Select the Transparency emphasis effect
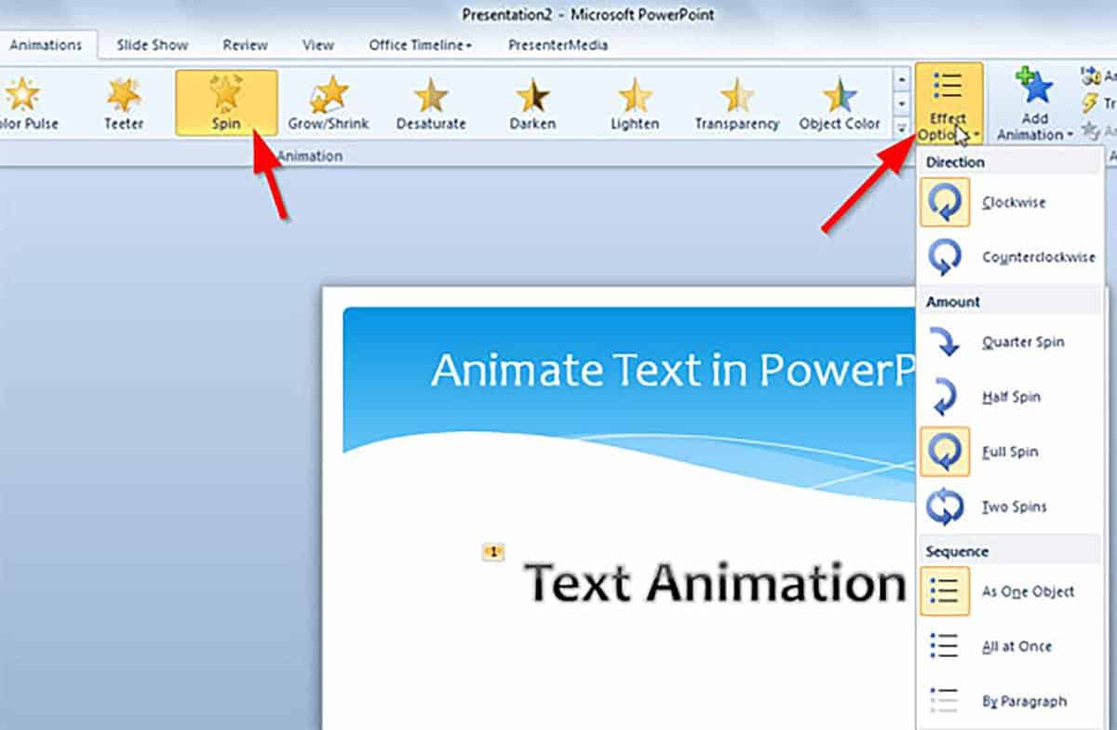Image resolution: width=1117 pixels, height=730 pixels. 737,102
